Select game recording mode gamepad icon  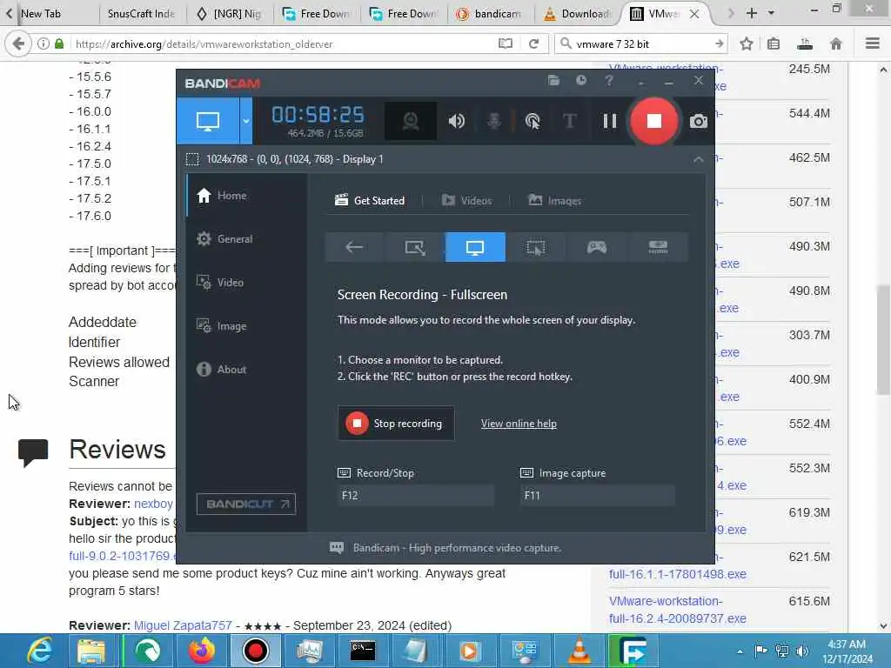[597, 247]
